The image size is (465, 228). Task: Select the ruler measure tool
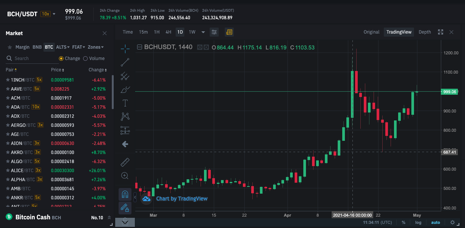[x=125, y=162]
